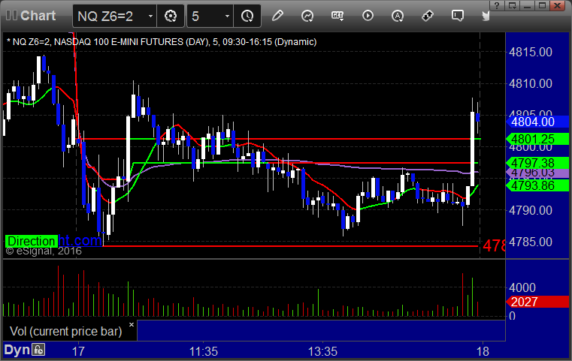Open the studies chart-line icon menu
Screen dimensions: 572x361
(307, 16)
